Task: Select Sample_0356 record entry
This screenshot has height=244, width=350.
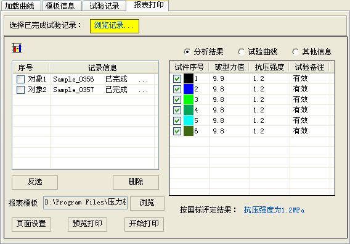Action: coord(73,79)
